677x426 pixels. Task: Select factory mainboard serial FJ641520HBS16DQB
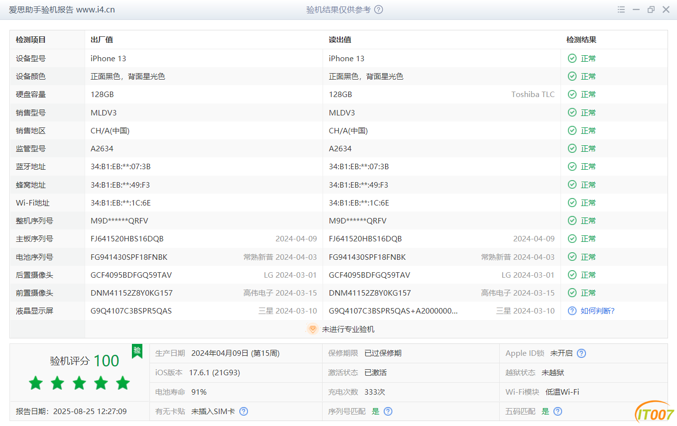(x=127, y=238)
